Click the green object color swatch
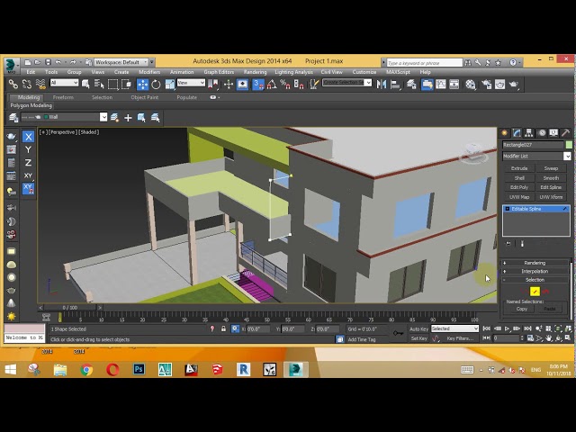576x432 pixels. point(569,145)
